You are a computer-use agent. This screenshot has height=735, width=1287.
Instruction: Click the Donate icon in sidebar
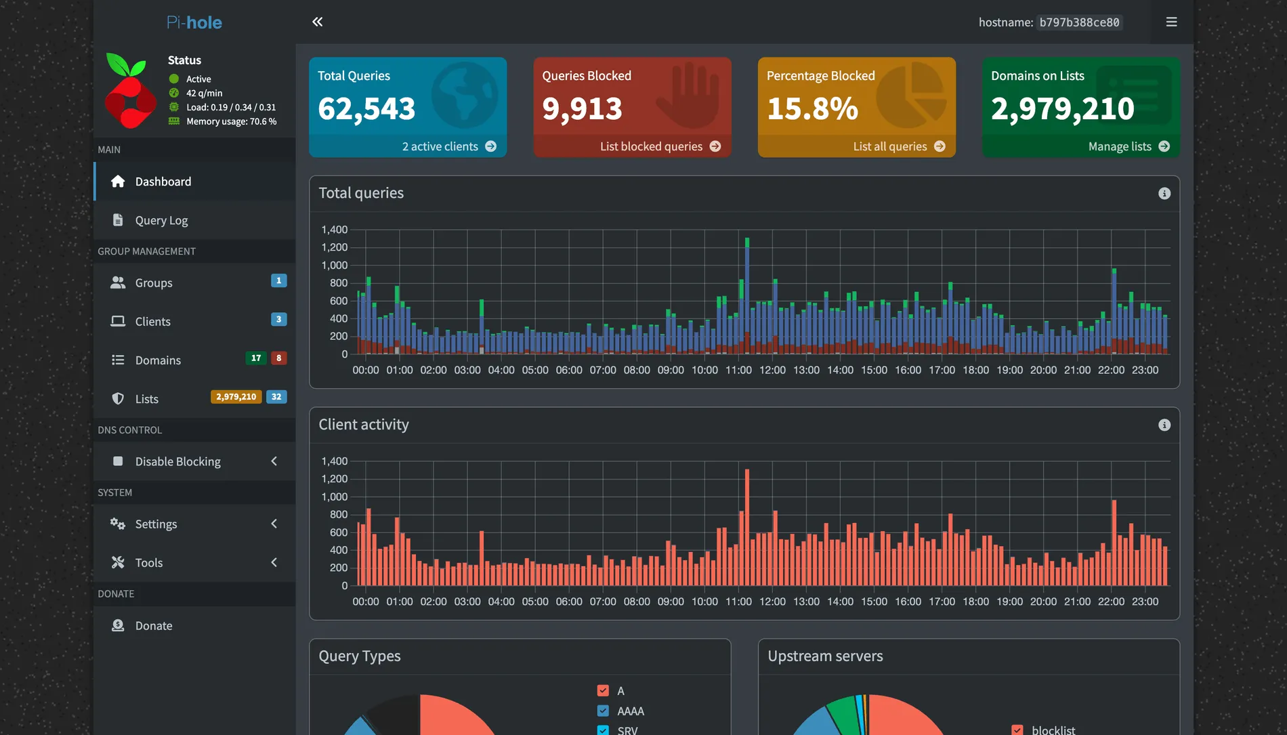tap(118, 625)
